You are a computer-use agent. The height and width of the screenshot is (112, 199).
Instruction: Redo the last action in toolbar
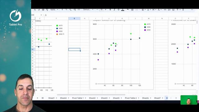coord(39,10)
